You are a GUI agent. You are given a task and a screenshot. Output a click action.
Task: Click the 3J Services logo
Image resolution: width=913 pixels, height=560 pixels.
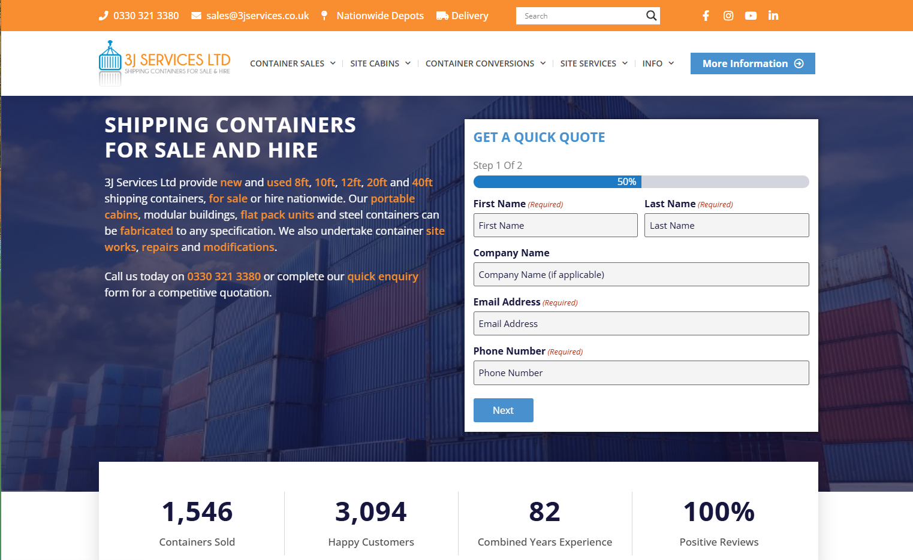coord(165,63)
